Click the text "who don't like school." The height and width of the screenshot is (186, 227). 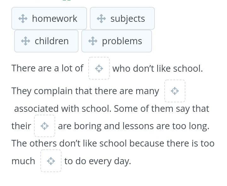click(x=158, y=68)
